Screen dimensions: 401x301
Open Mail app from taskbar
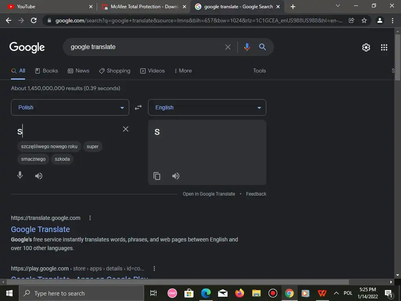click(x=223, y=293)
